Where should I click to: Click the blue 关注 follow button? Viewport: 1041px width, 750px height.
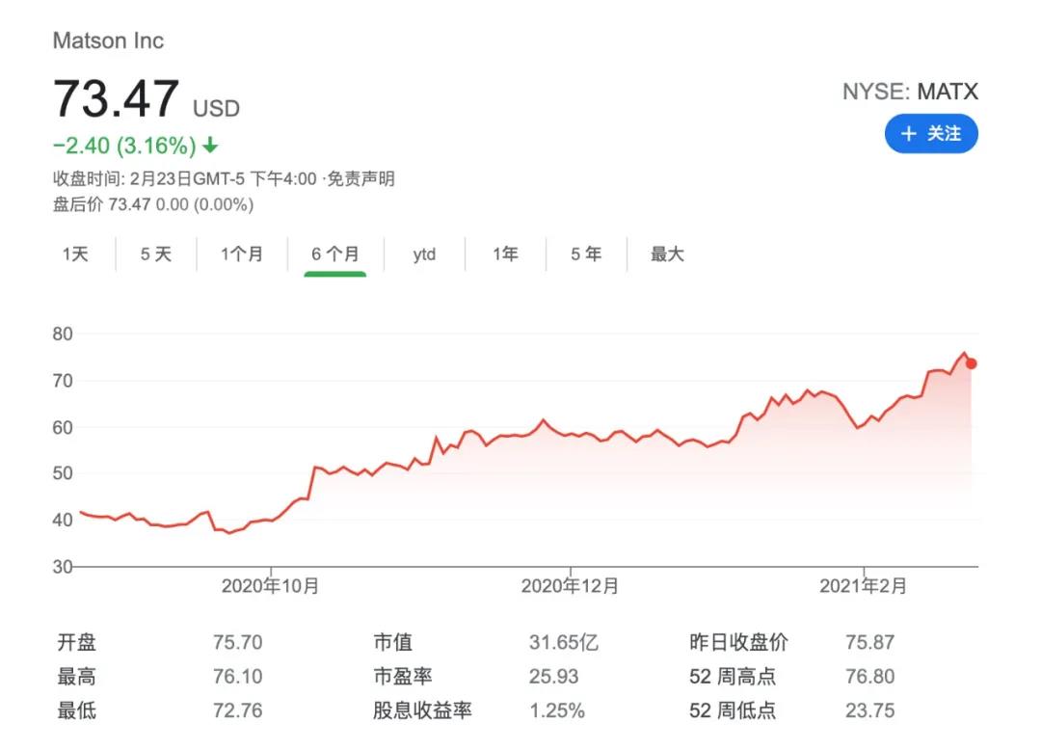tap(931, 134)
